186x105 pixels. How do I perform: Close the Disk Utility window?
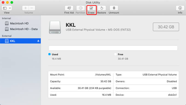coord(3,2)
